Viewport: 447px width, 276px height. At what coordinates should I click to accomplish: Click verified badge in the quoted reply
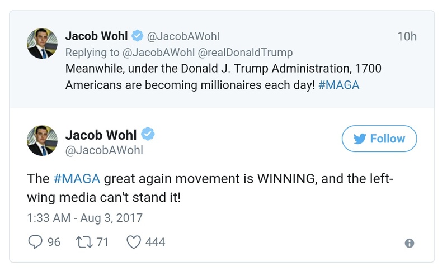tap(137, 36)
